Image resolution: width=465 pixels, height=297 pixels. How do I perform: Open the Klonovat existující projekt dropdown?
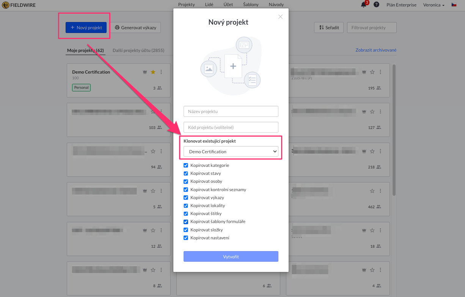231,152
